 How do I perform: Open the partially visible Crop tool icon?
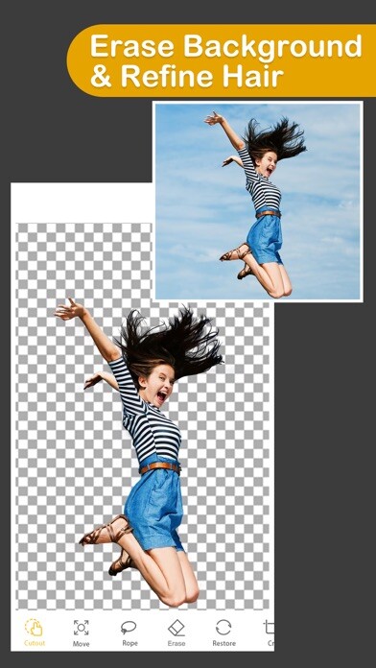point(269,628)
